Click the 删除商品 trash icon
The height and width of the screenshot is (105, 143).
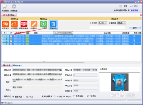coord(53,24)
